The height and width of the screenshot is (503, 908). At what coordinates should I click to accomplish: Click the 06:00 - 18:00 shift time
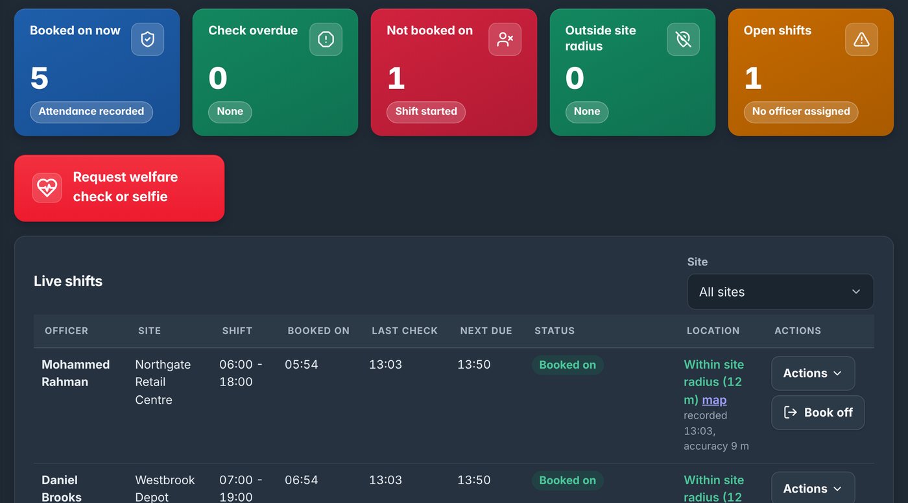coord(241,373)
